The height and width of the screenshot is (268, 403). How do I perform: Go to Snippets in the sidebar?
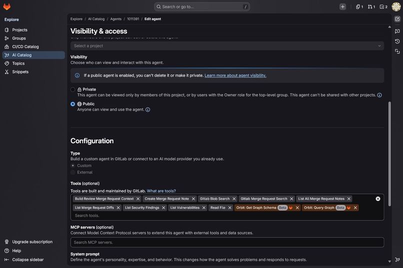pyautogui.click(x=20, y=72)
